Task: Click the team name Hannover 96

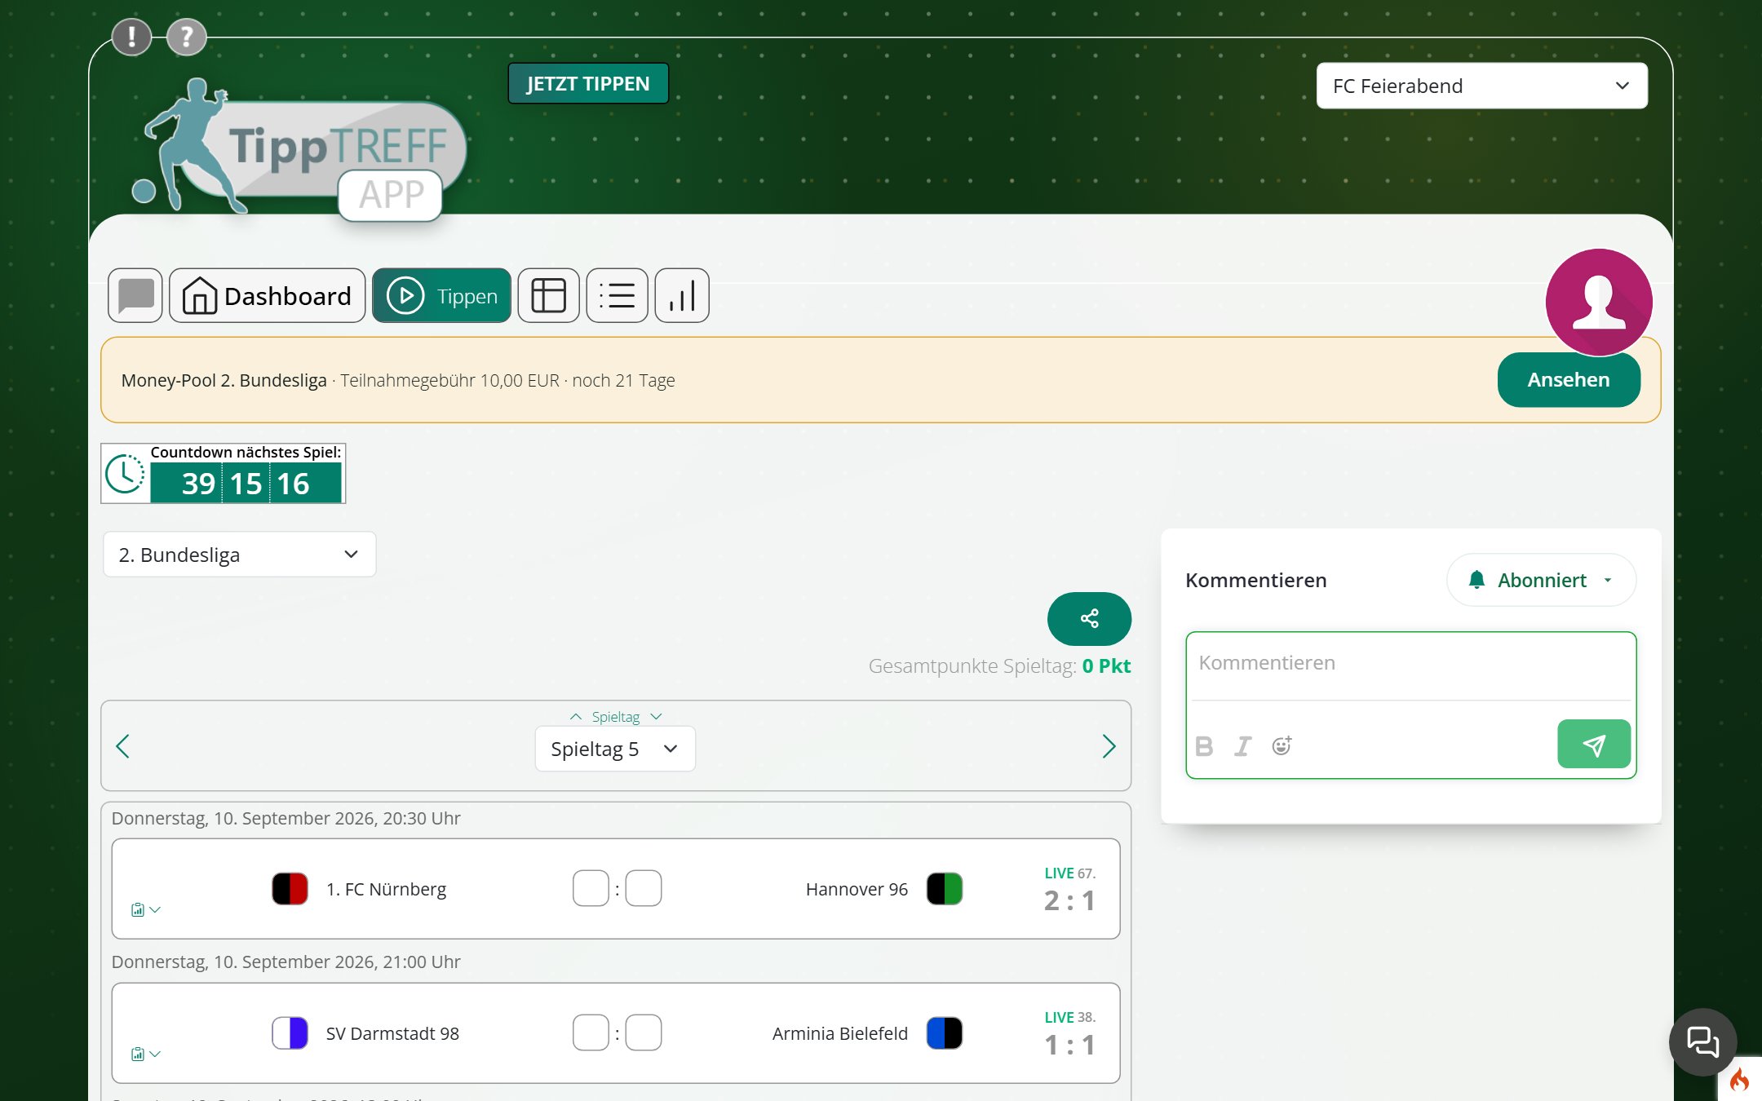Action: (857, 889)
